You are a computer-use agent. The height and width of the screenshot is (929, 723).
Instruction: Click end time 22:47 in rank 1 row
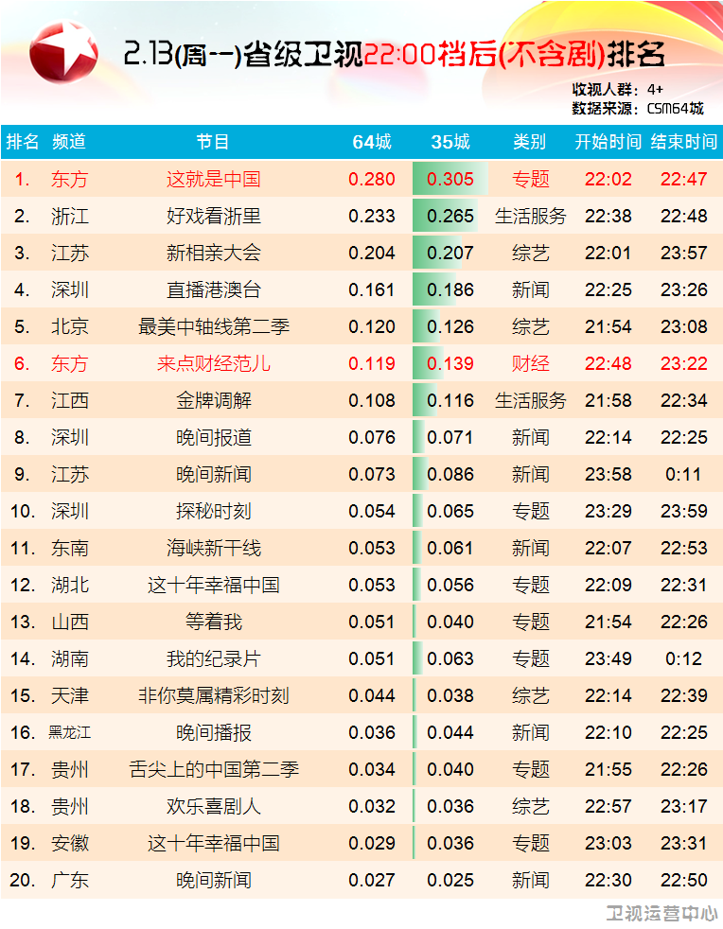[x=684, y=179]
